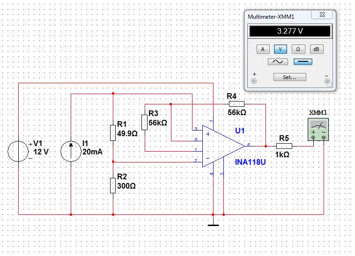Image resolution: width=355 pixels, height=256 pixels.
Task: Select the ground symbol
Action: point(213,225)
